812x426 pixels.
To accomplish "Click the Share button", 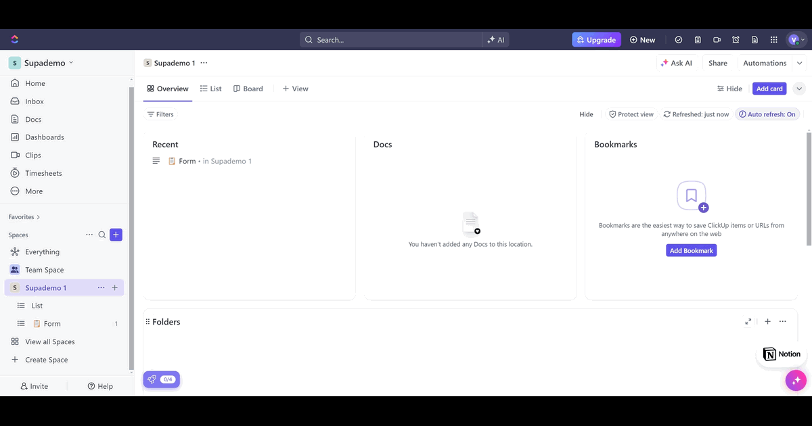I will (x=718, y=63).
